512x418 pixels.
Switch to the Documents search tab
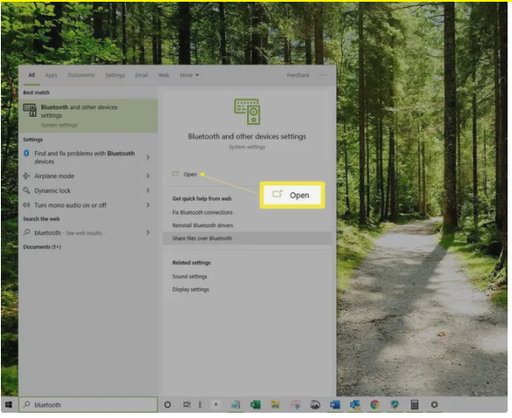(81, 75)
